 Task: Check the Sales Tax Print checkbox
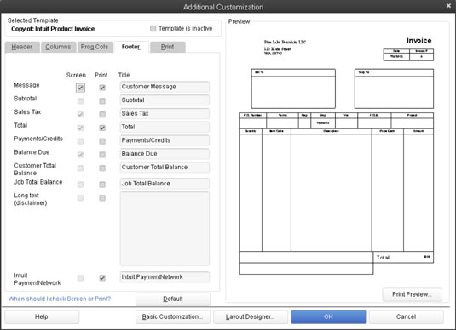[102, 114]
